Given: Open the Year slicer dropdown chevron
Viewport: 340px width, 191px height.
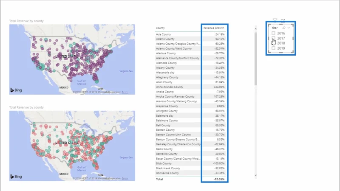Looking at the screenshot, I should (x=289, y=28).
